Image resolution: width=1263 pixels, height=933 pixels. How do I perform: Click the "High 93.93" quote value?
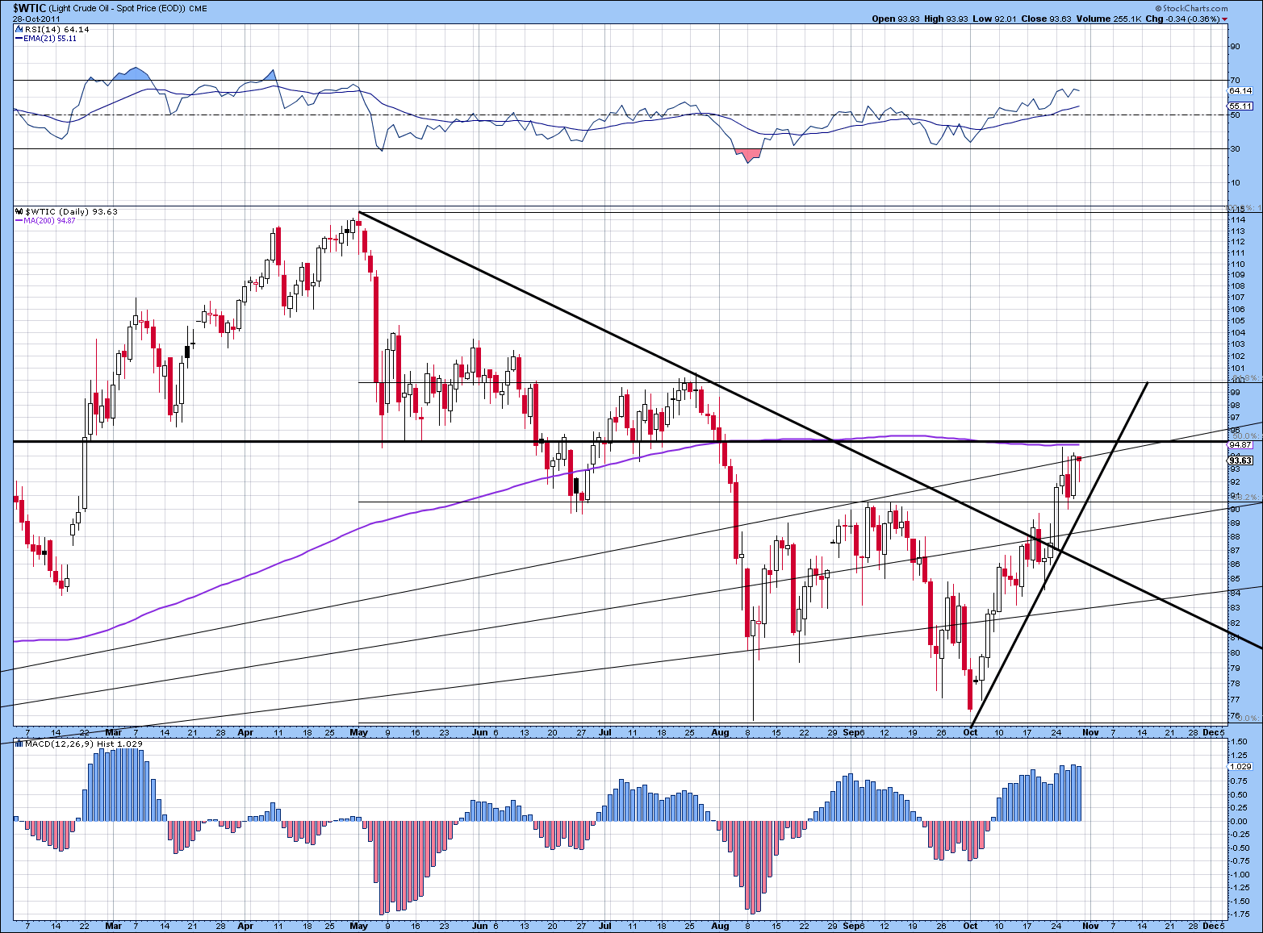[944, 19]
